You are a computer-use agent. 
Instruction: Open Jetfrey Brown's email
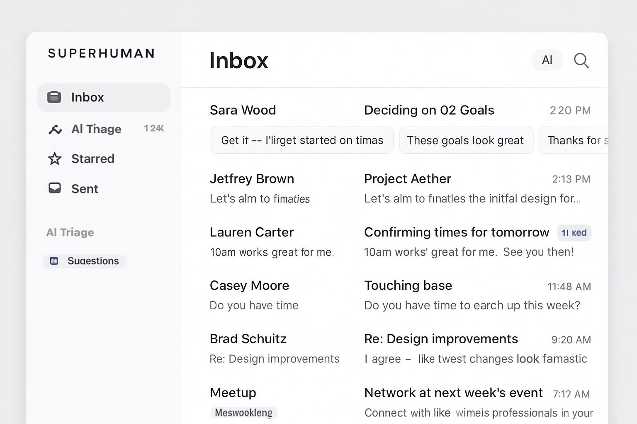pos(252,179)
